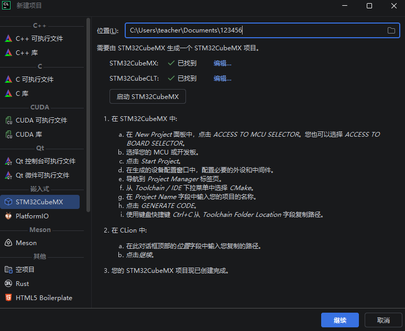Maximize the 新建项目 dialog window
This screenshot has height=331, width=405.
coord(369,6)
